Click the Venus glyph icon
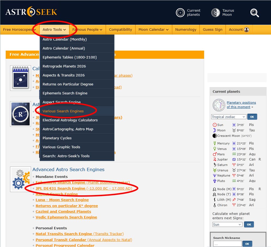 (215, 149)
